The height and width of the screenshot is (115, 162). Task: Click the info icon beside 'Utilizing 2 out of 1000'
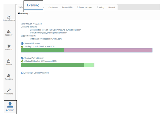[x=22, y=47]
